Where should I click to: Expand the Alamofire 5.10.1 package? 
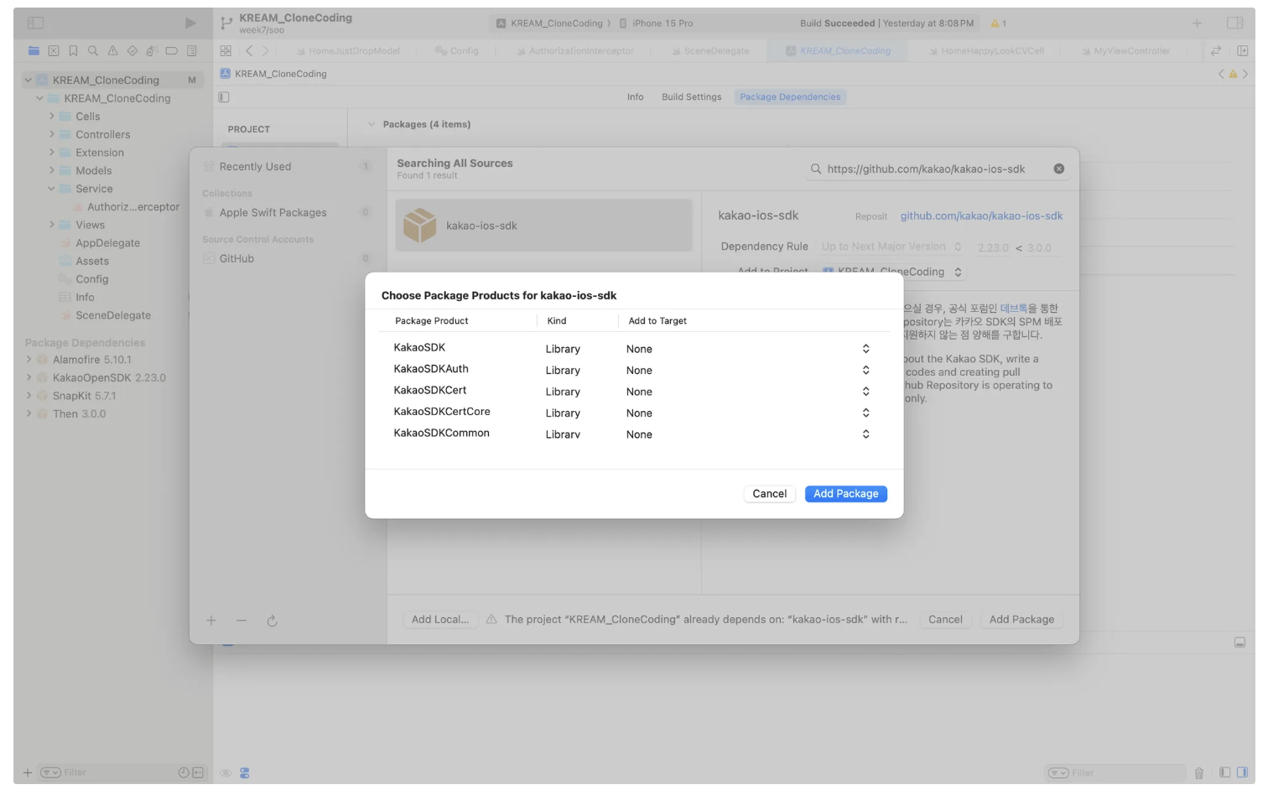click(29, 360)
